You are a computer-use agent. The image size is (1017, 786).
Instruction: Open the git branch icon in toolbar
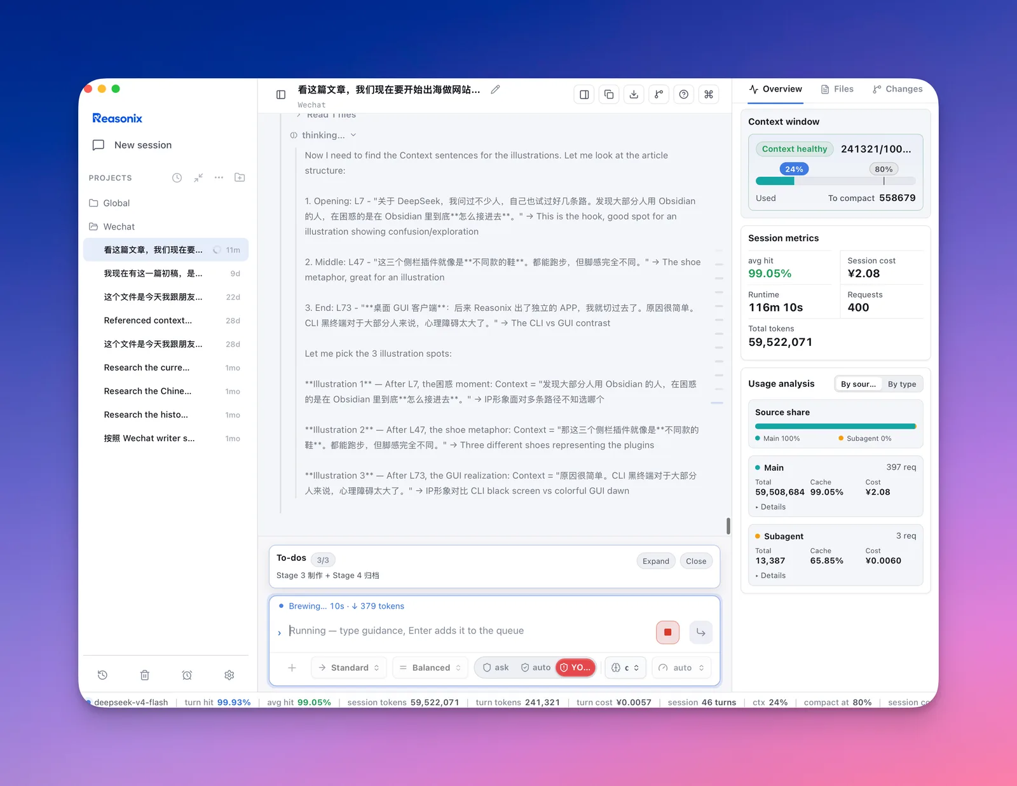pyautogui.click(x=659, y=95)
